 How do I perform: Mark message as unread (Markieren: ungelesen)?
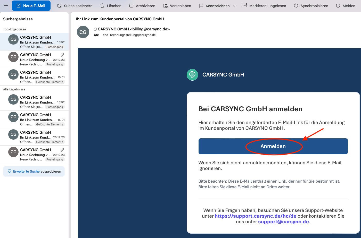[264, 6]
